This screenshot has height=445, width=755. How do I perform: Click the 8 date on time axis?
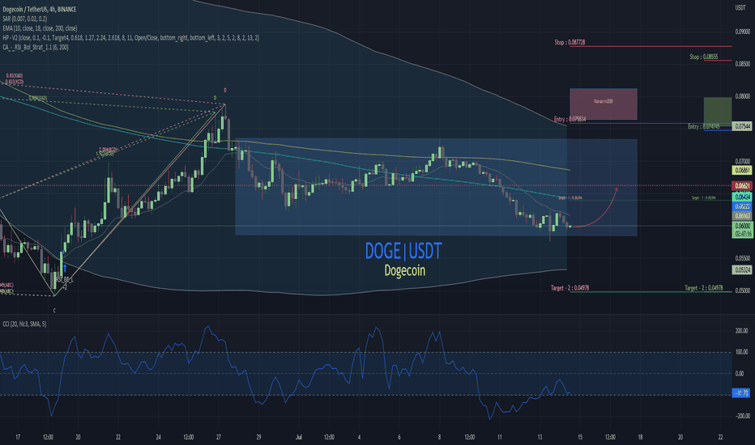[x=439, y=437]
